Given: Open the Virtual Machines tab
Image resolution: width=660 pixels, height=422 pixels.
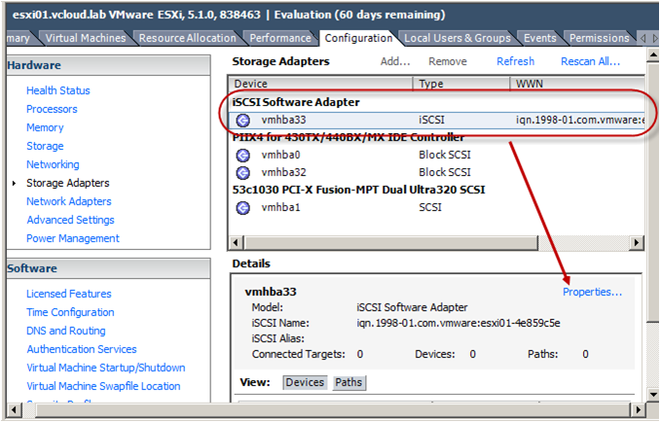Looking at the screenshot, I should tap(86, 38).
